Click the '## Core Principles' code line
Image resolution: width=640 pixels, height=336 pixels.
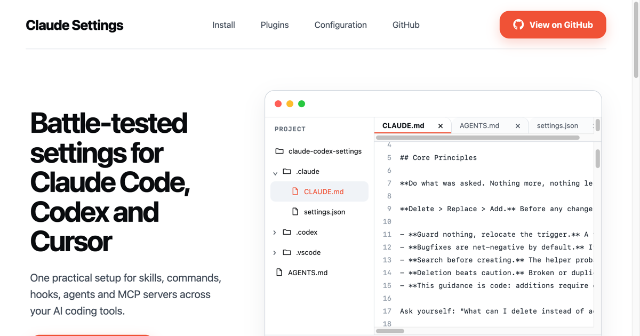click(438, 157)
